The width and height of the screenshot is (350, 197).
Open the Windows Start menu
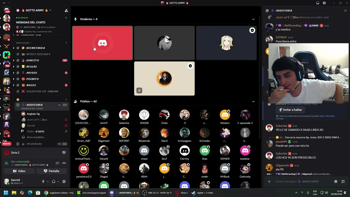pyautogui.click(x=6, y=193)
